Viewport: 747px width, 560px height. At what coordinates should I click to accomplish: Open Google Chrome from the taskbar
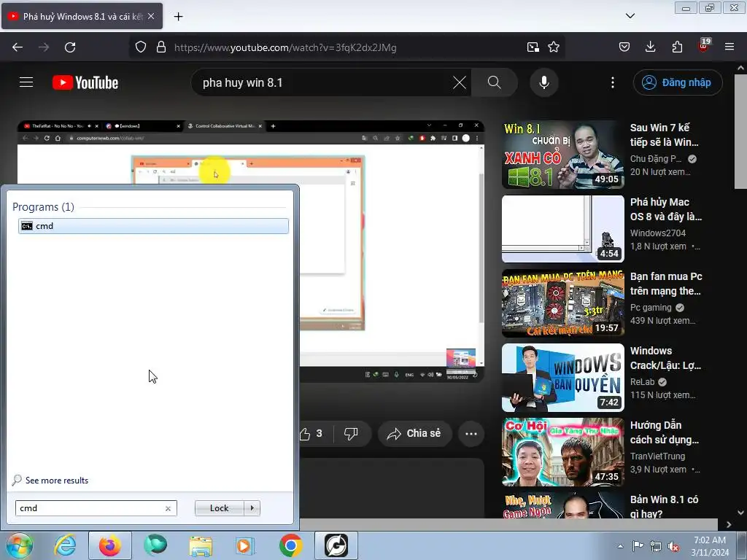[290, 545]
